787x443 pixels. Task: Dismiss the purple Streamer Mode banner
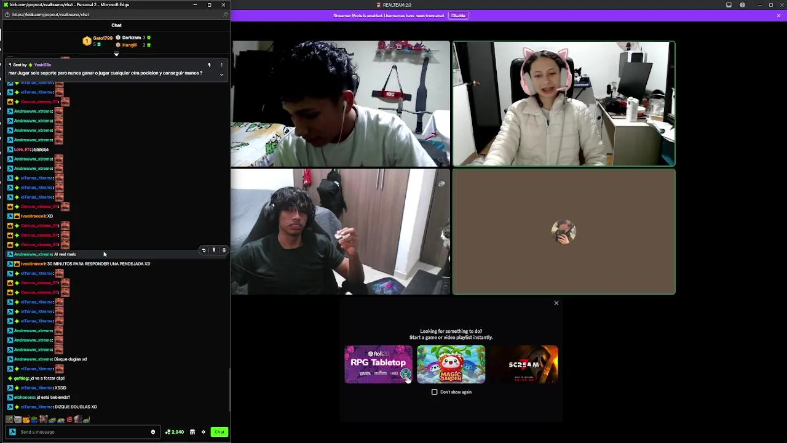pyautogui.click(x=778, y=15)
